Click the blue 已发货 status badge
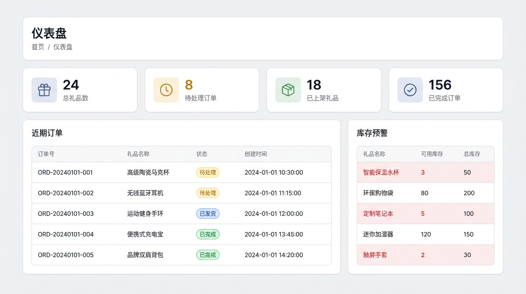 coord(208,214)
